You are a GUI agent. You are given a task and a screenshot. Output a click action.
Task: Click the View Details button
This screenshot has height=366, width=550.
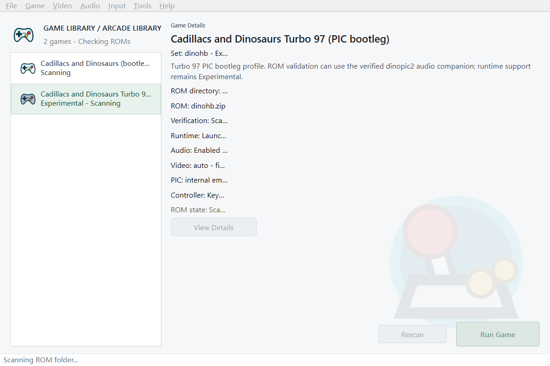[x=214, y=227]
